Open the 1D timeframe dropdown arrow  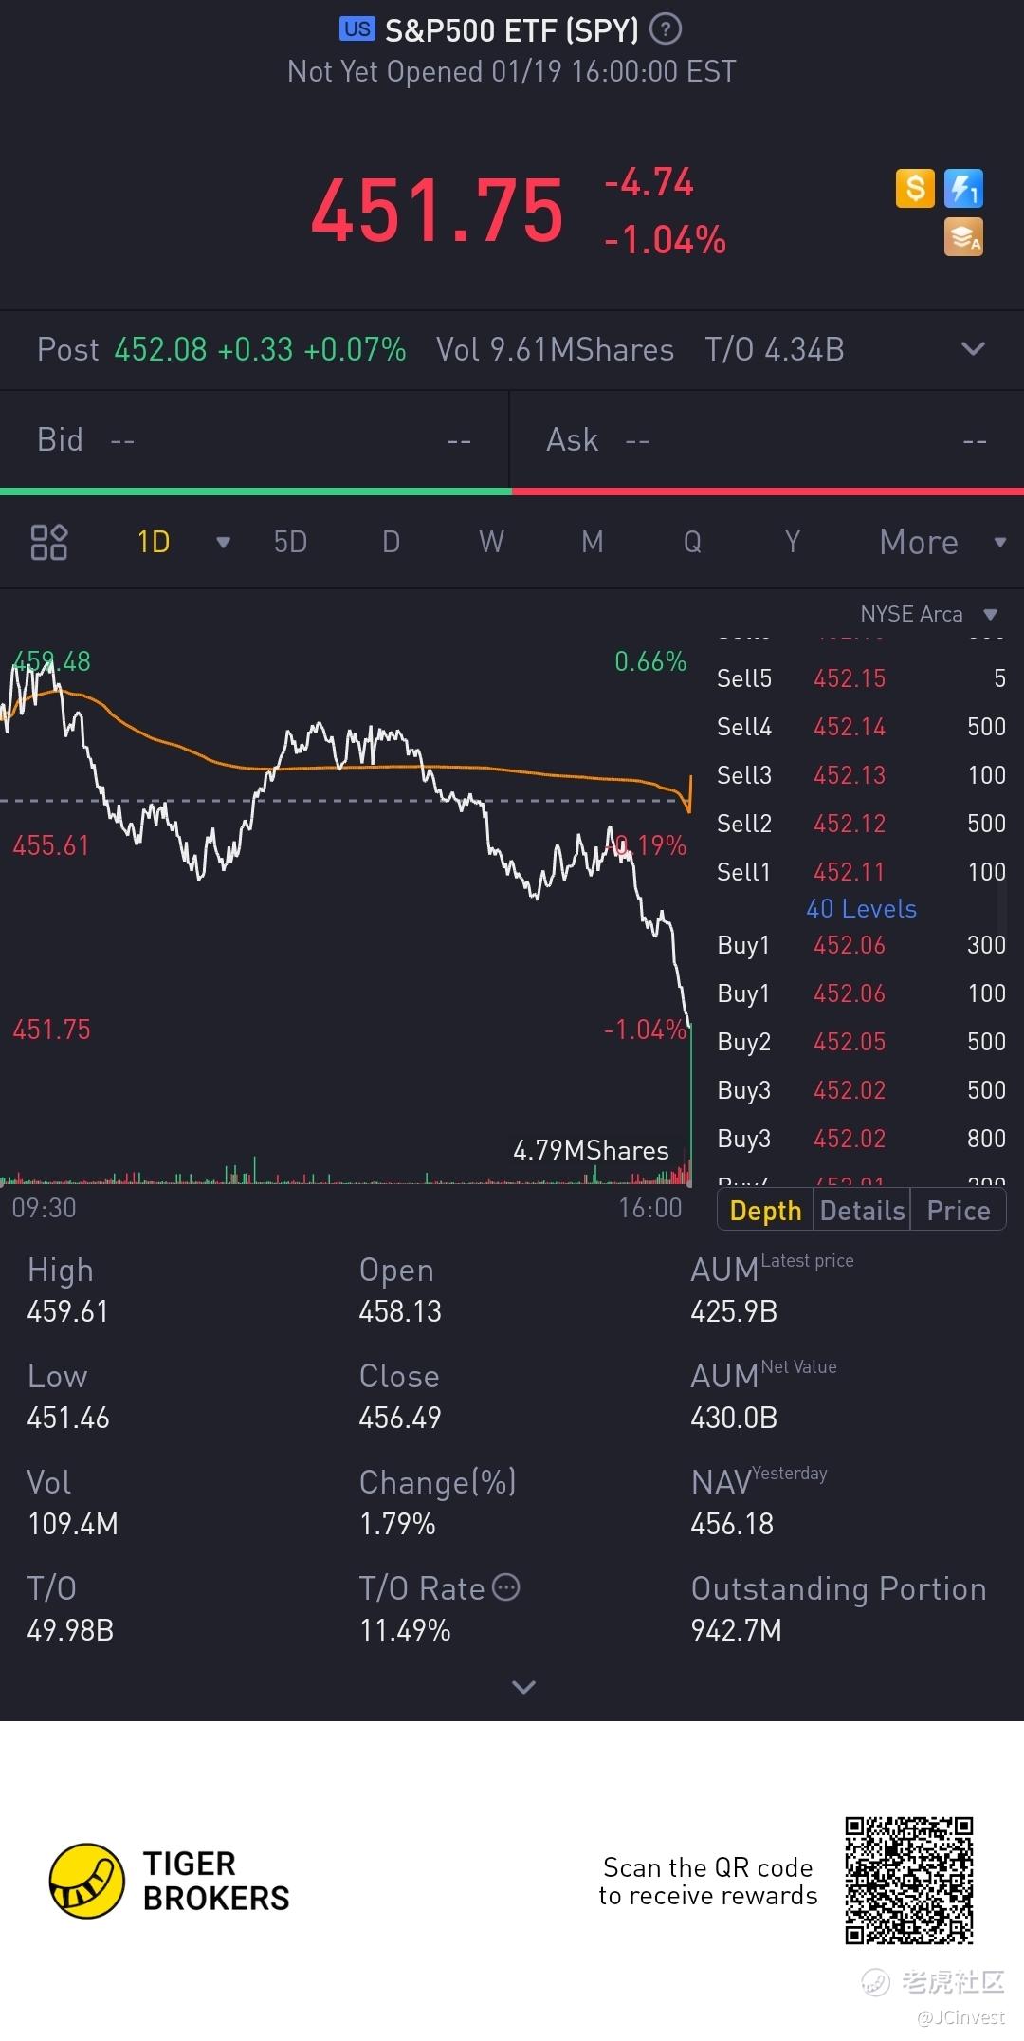point(223,543)
